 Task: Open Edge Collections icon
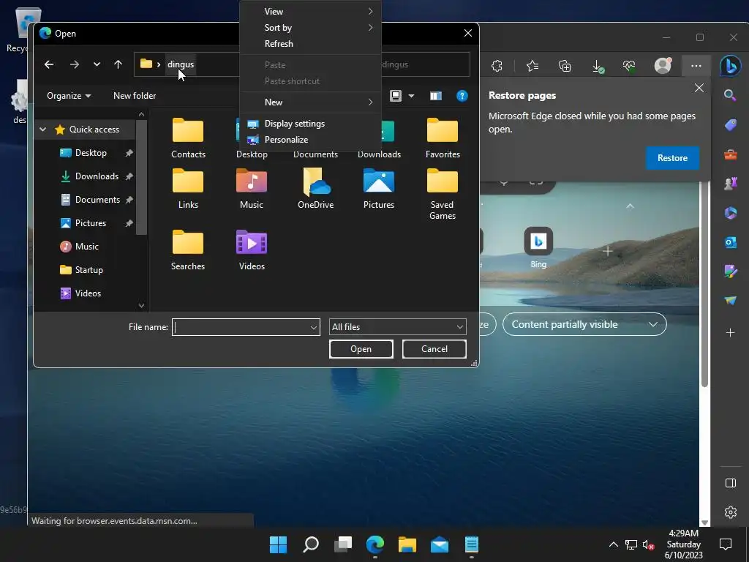pyautogui.click(x=565, y=65)
